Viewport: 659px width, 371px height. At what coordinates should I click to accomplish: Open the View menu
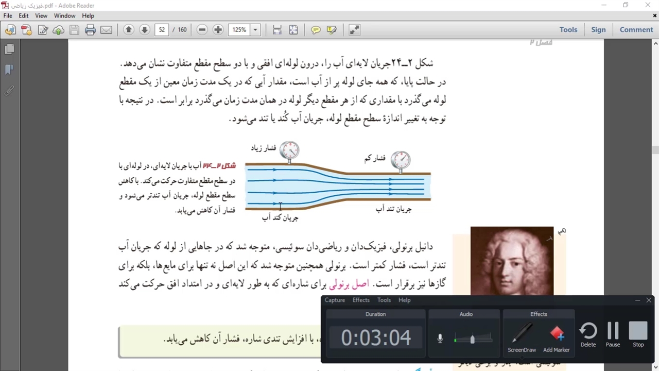(x=41, y=16)
